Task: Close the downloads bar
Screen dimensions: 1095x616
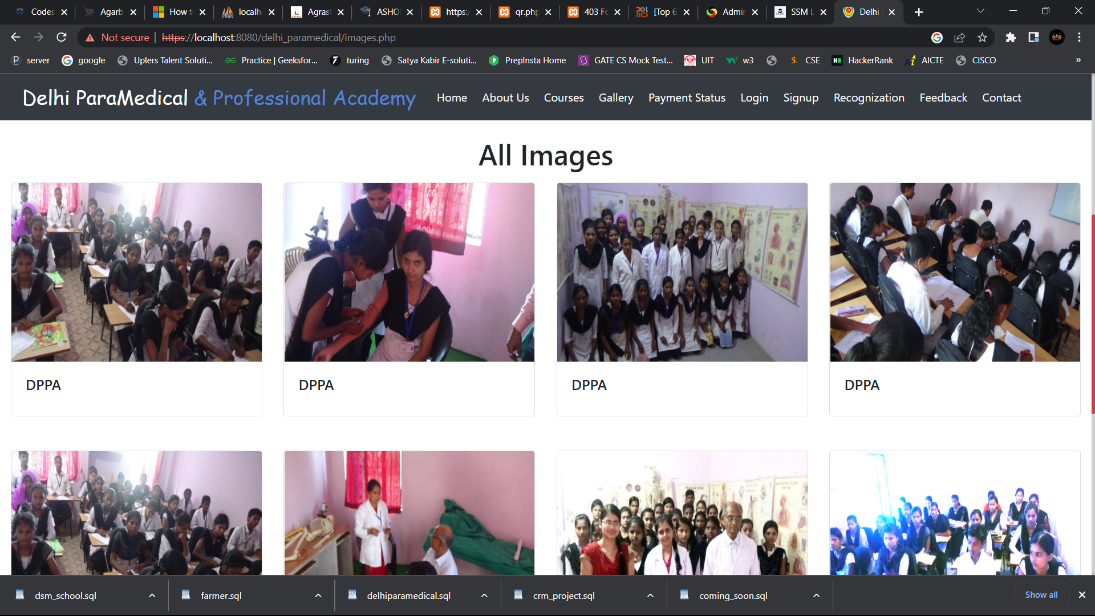Action: [1082, 595]
